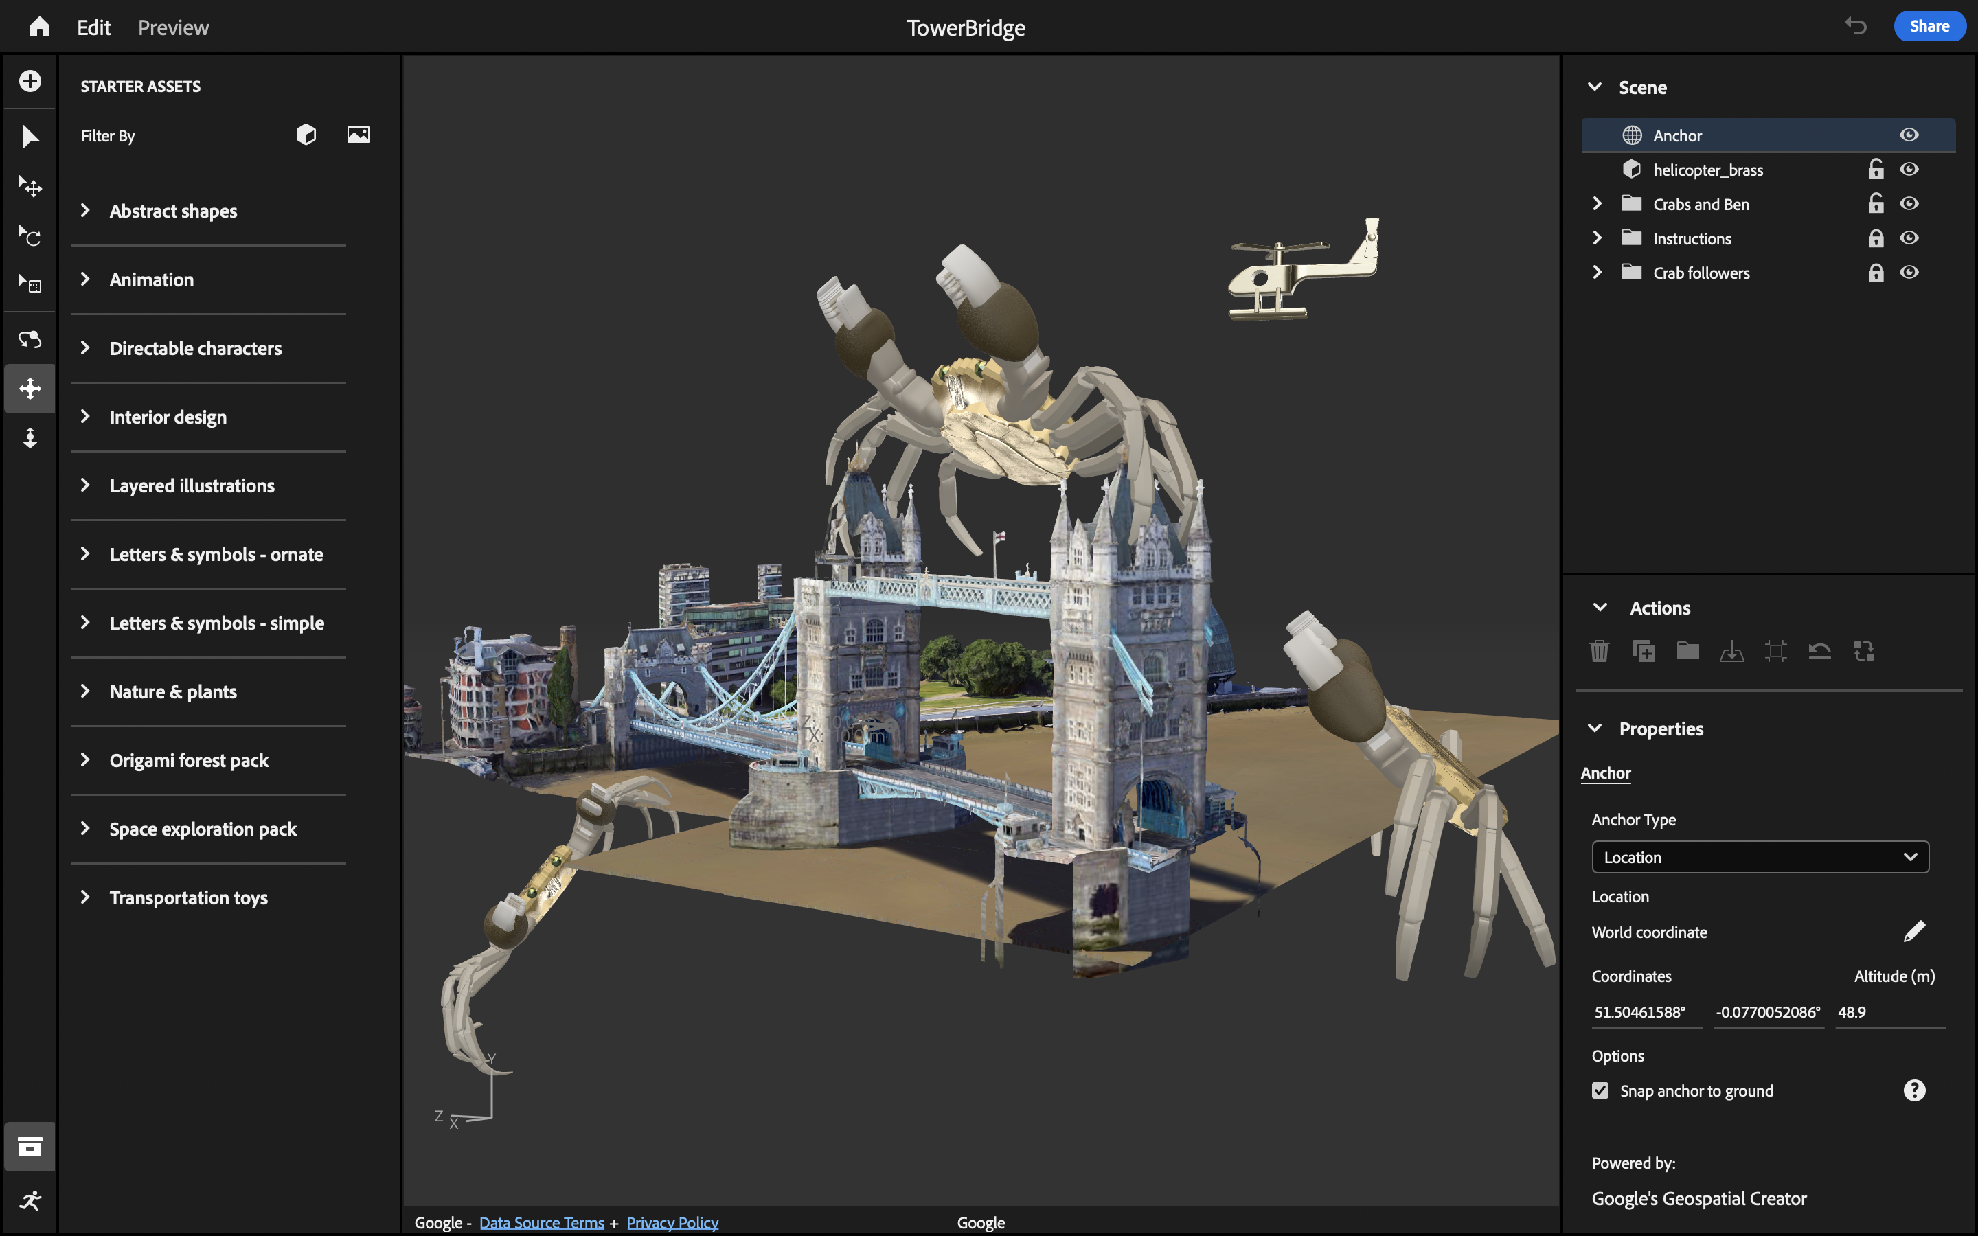Hide the helicopter_brass object

pyautogui.click(x=1909, y=169)
